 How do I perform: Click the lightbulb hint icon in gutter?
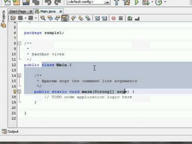click(x=15, y=92)
